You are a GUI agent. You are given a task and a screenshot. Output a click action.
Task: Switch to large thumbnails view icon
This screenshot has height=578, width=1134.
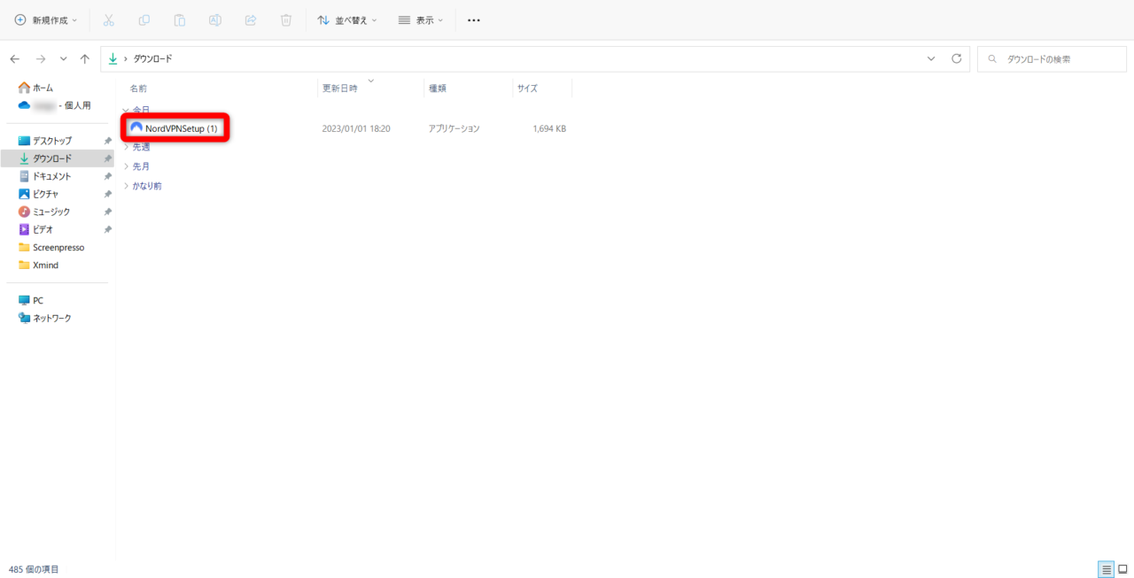1122,568
